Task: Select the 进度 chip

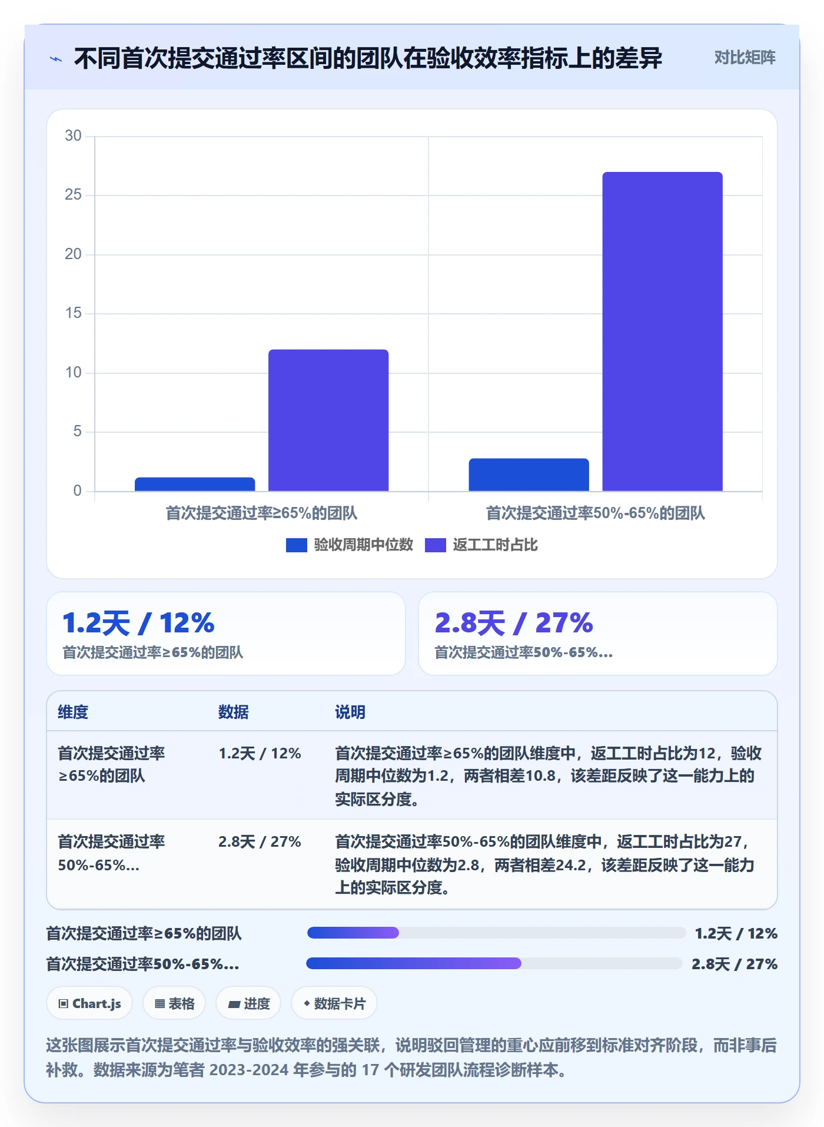Action: tap(248, 1003)
